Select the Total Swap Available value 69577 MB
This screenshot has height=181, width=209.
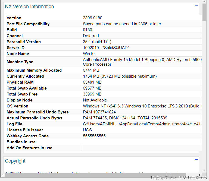click(x=92, y=88)
